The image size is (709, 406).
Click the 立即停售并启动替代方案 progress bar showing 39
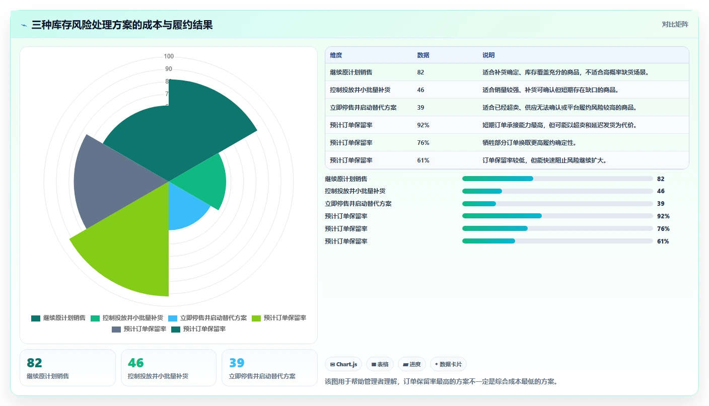pos(557,204)
